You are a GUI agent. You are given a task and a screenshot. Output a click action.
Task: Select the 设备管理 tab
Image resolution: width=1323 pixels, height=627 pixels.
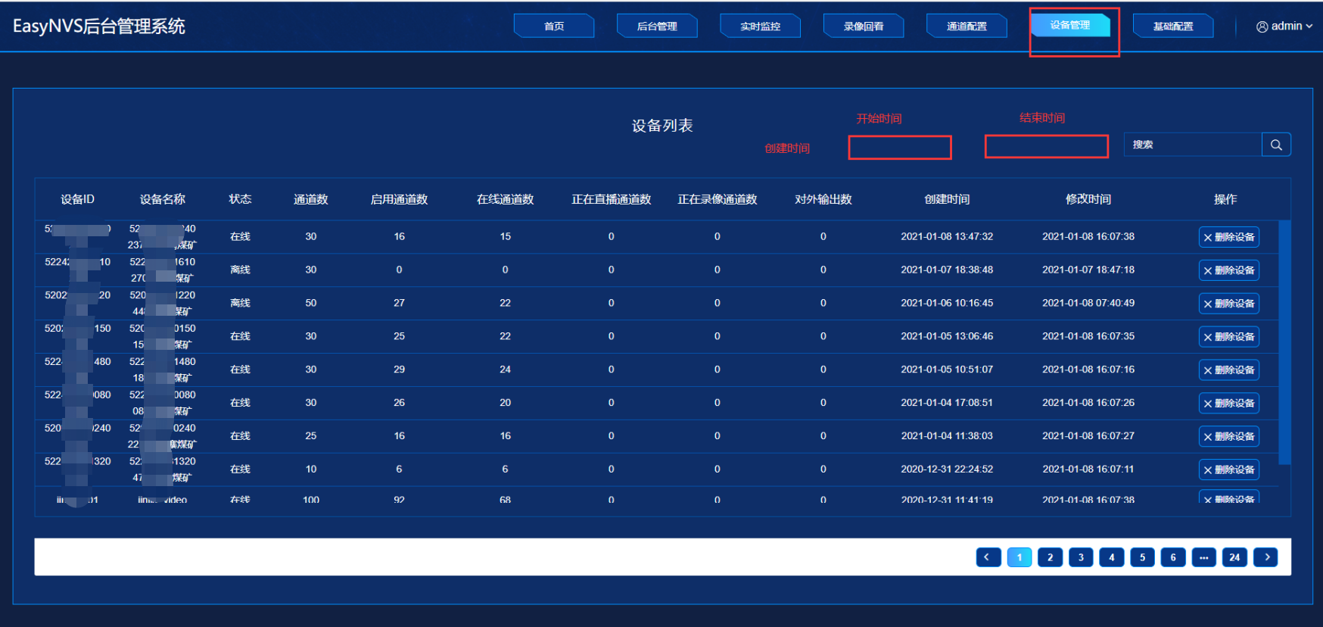click(1070, 25)
